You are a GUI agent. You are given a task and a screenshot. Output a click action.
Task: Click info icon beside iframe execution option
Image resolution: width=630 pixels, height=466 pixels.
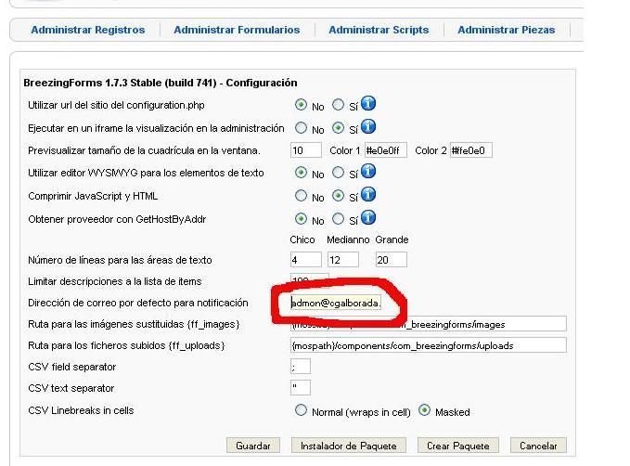point(368,126)
